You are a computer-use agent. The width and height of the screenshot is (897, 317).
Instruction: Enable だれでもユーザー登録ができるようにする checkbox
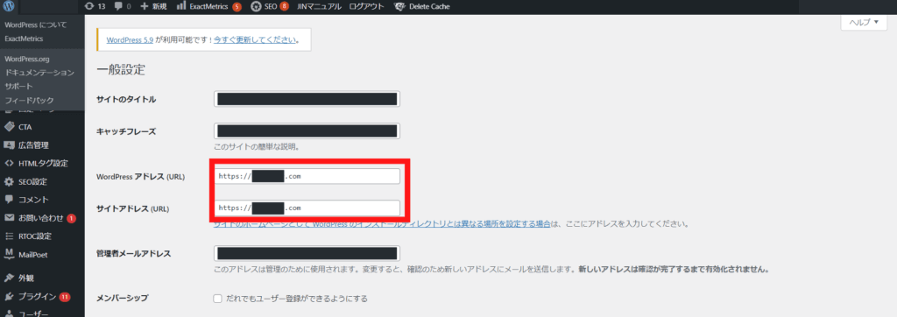coord(217,298)
